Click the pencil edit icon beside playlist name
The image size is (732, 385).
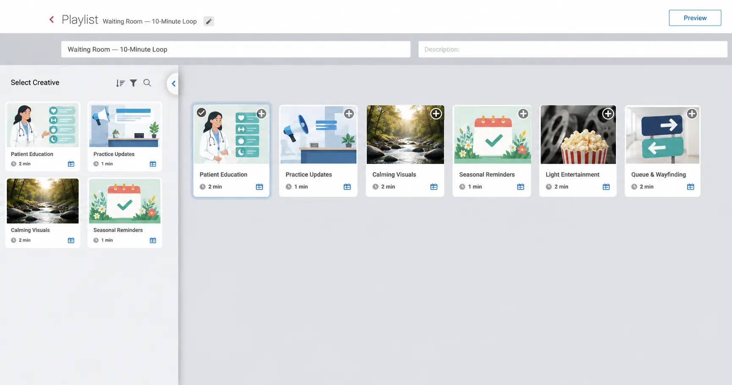pyautogui.click(x=209, y=21)
